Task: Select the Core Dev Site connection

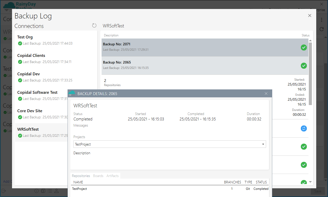Action: point(42,114)
